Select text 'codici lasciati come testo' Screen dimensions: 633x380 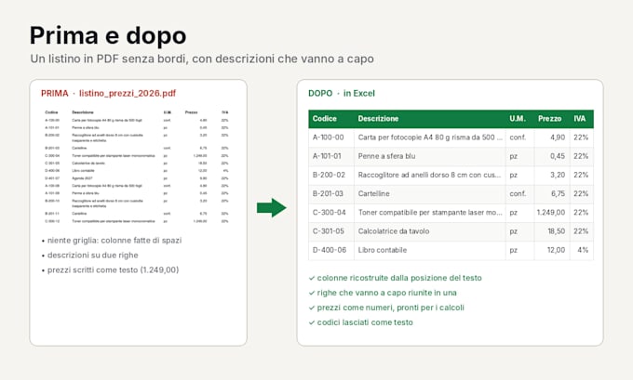point(365,322)
